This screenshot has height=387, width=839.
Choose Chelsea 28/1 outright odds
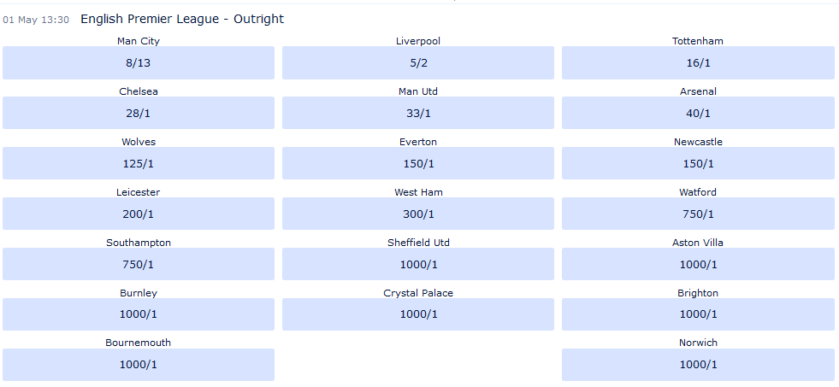pos(139,113)
